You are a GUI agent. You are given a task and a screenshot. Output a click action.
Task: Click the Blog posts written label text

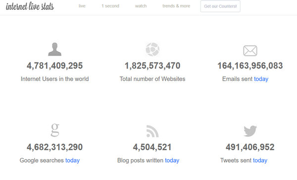tap(141, 161)
